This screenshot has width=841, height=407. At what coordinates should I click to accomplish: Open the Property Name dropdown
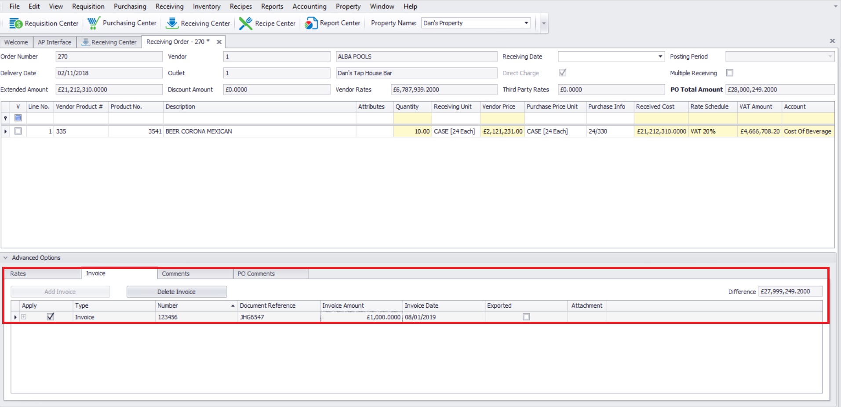pyautogui.click(x=526, y=23)
